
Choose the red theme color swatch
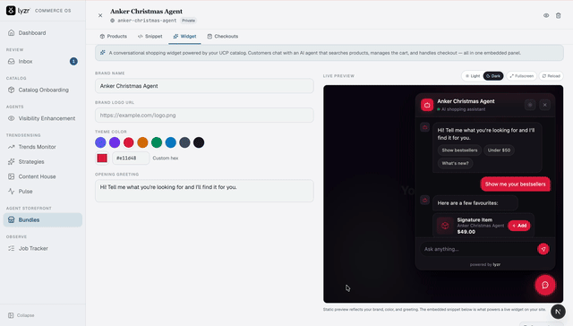[129, 142]
